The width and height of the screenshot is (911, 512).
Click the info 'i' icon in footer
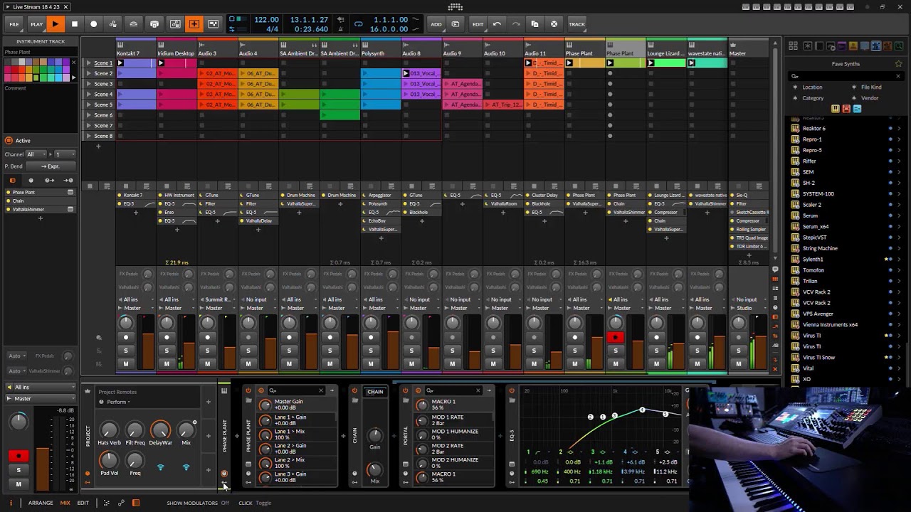click(x=9, y=503)
